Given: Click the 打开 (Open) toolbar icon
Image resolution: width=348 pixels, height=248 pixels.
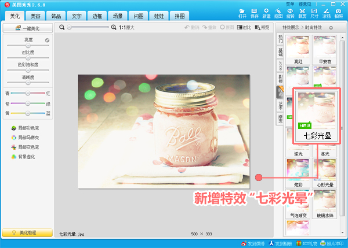Looking at the screenshot, I should pos(242,12).
